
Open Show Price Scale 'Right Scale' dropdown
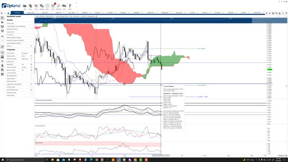click(x=27, y=59)
